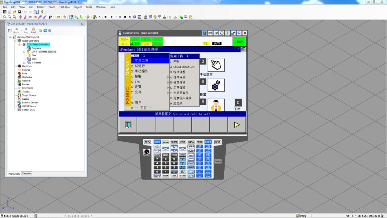Open submenu arrow for 5 I/O
This screenshot has height=218, width=387.
point(168,82)
